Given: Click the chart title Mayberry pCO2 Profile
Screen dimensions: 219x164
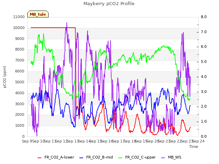Looking at the screenshot, I should (x=109, y=4).
